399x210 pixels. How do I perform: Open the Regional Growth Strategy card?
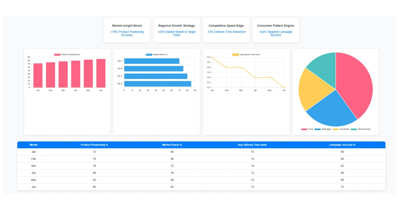click(176, 30)
